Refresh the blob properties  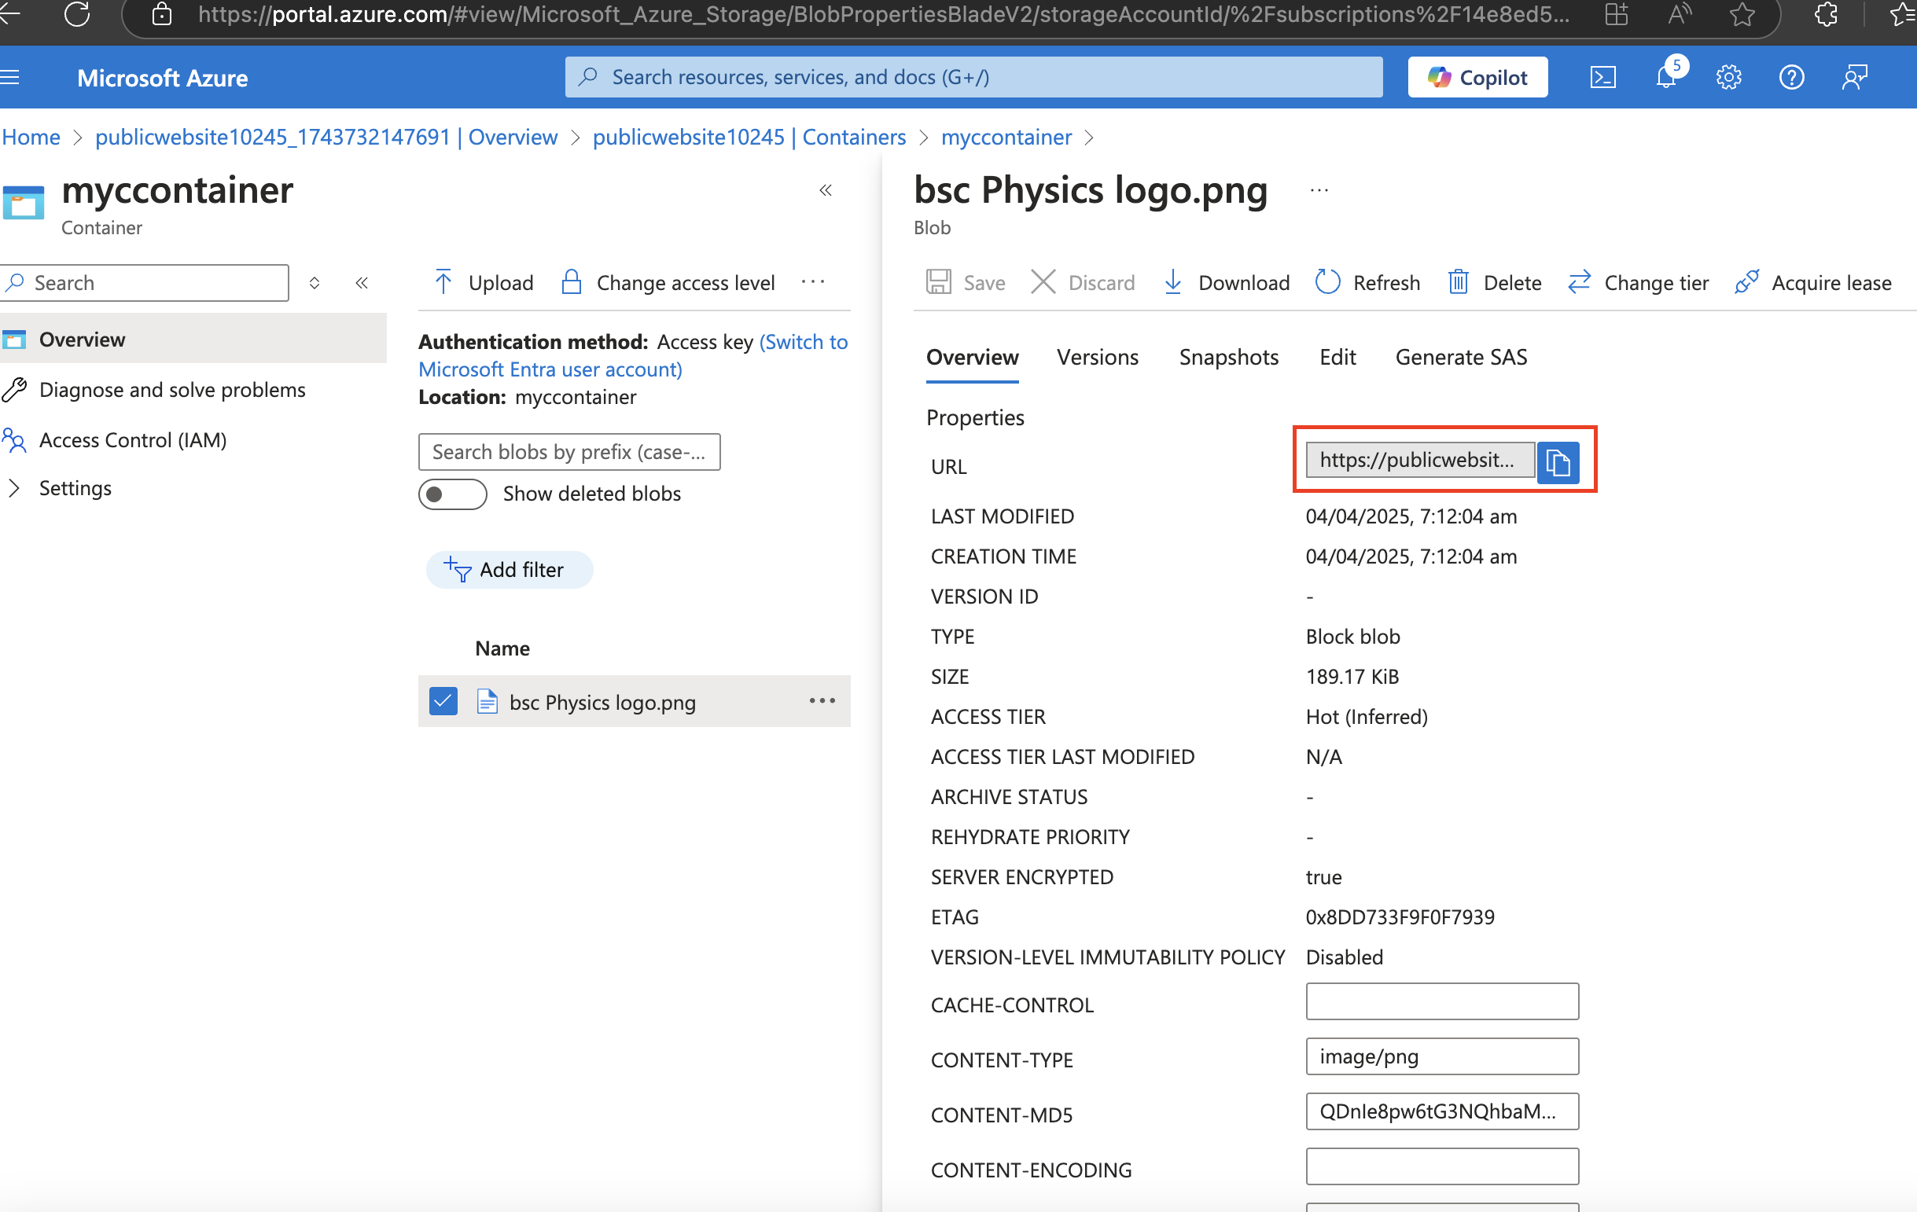[1367, 282]
